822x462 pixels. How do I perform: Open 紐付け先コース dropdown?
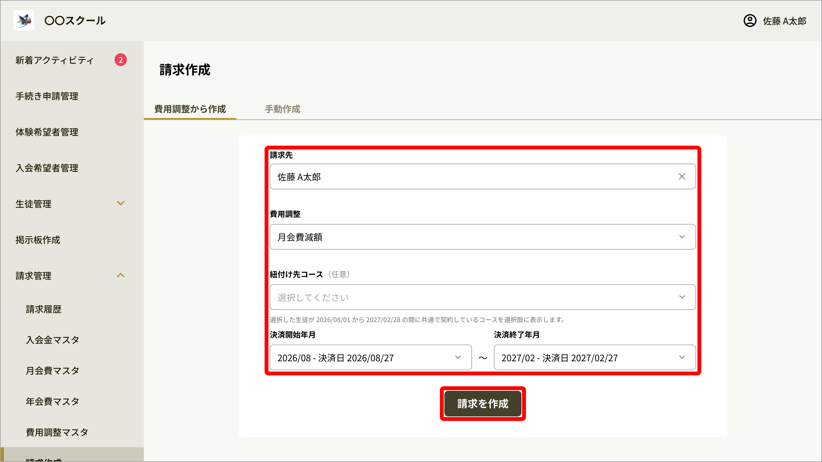click(483, 297)
